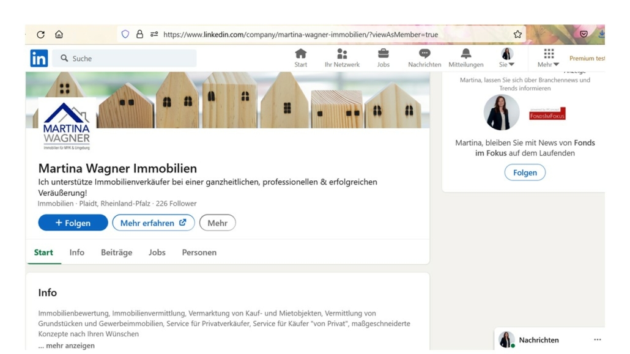Screen dimensions: 630x354
Task: Expand the Mehr button on company page
Action: [217, 223]
